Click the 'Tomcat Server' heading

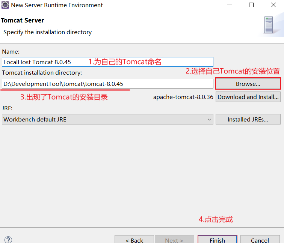pyautogui.click(x=22, y=20)
